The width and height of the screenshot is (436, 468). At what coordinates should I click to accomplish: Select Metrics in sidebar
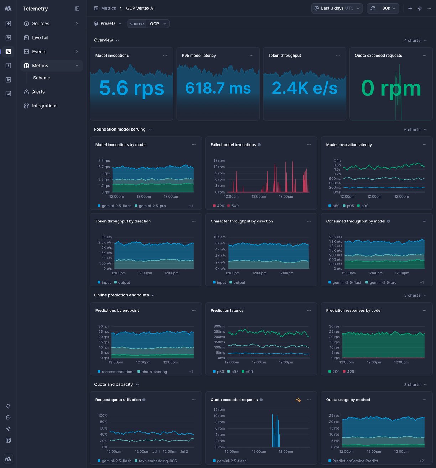click(51, 66)
